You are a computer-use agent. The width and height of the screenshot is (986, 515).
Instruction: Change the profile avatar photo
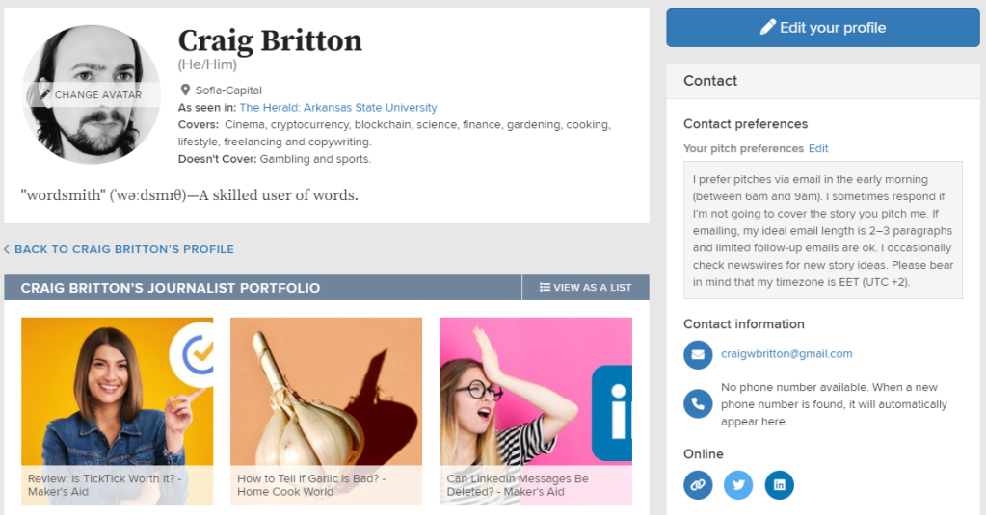(x=92, y=94)
